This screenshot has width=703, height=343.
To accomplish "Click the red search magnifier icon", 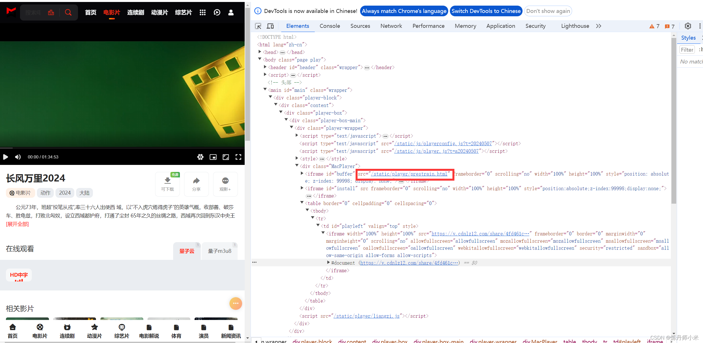I will tap(68, 12).
